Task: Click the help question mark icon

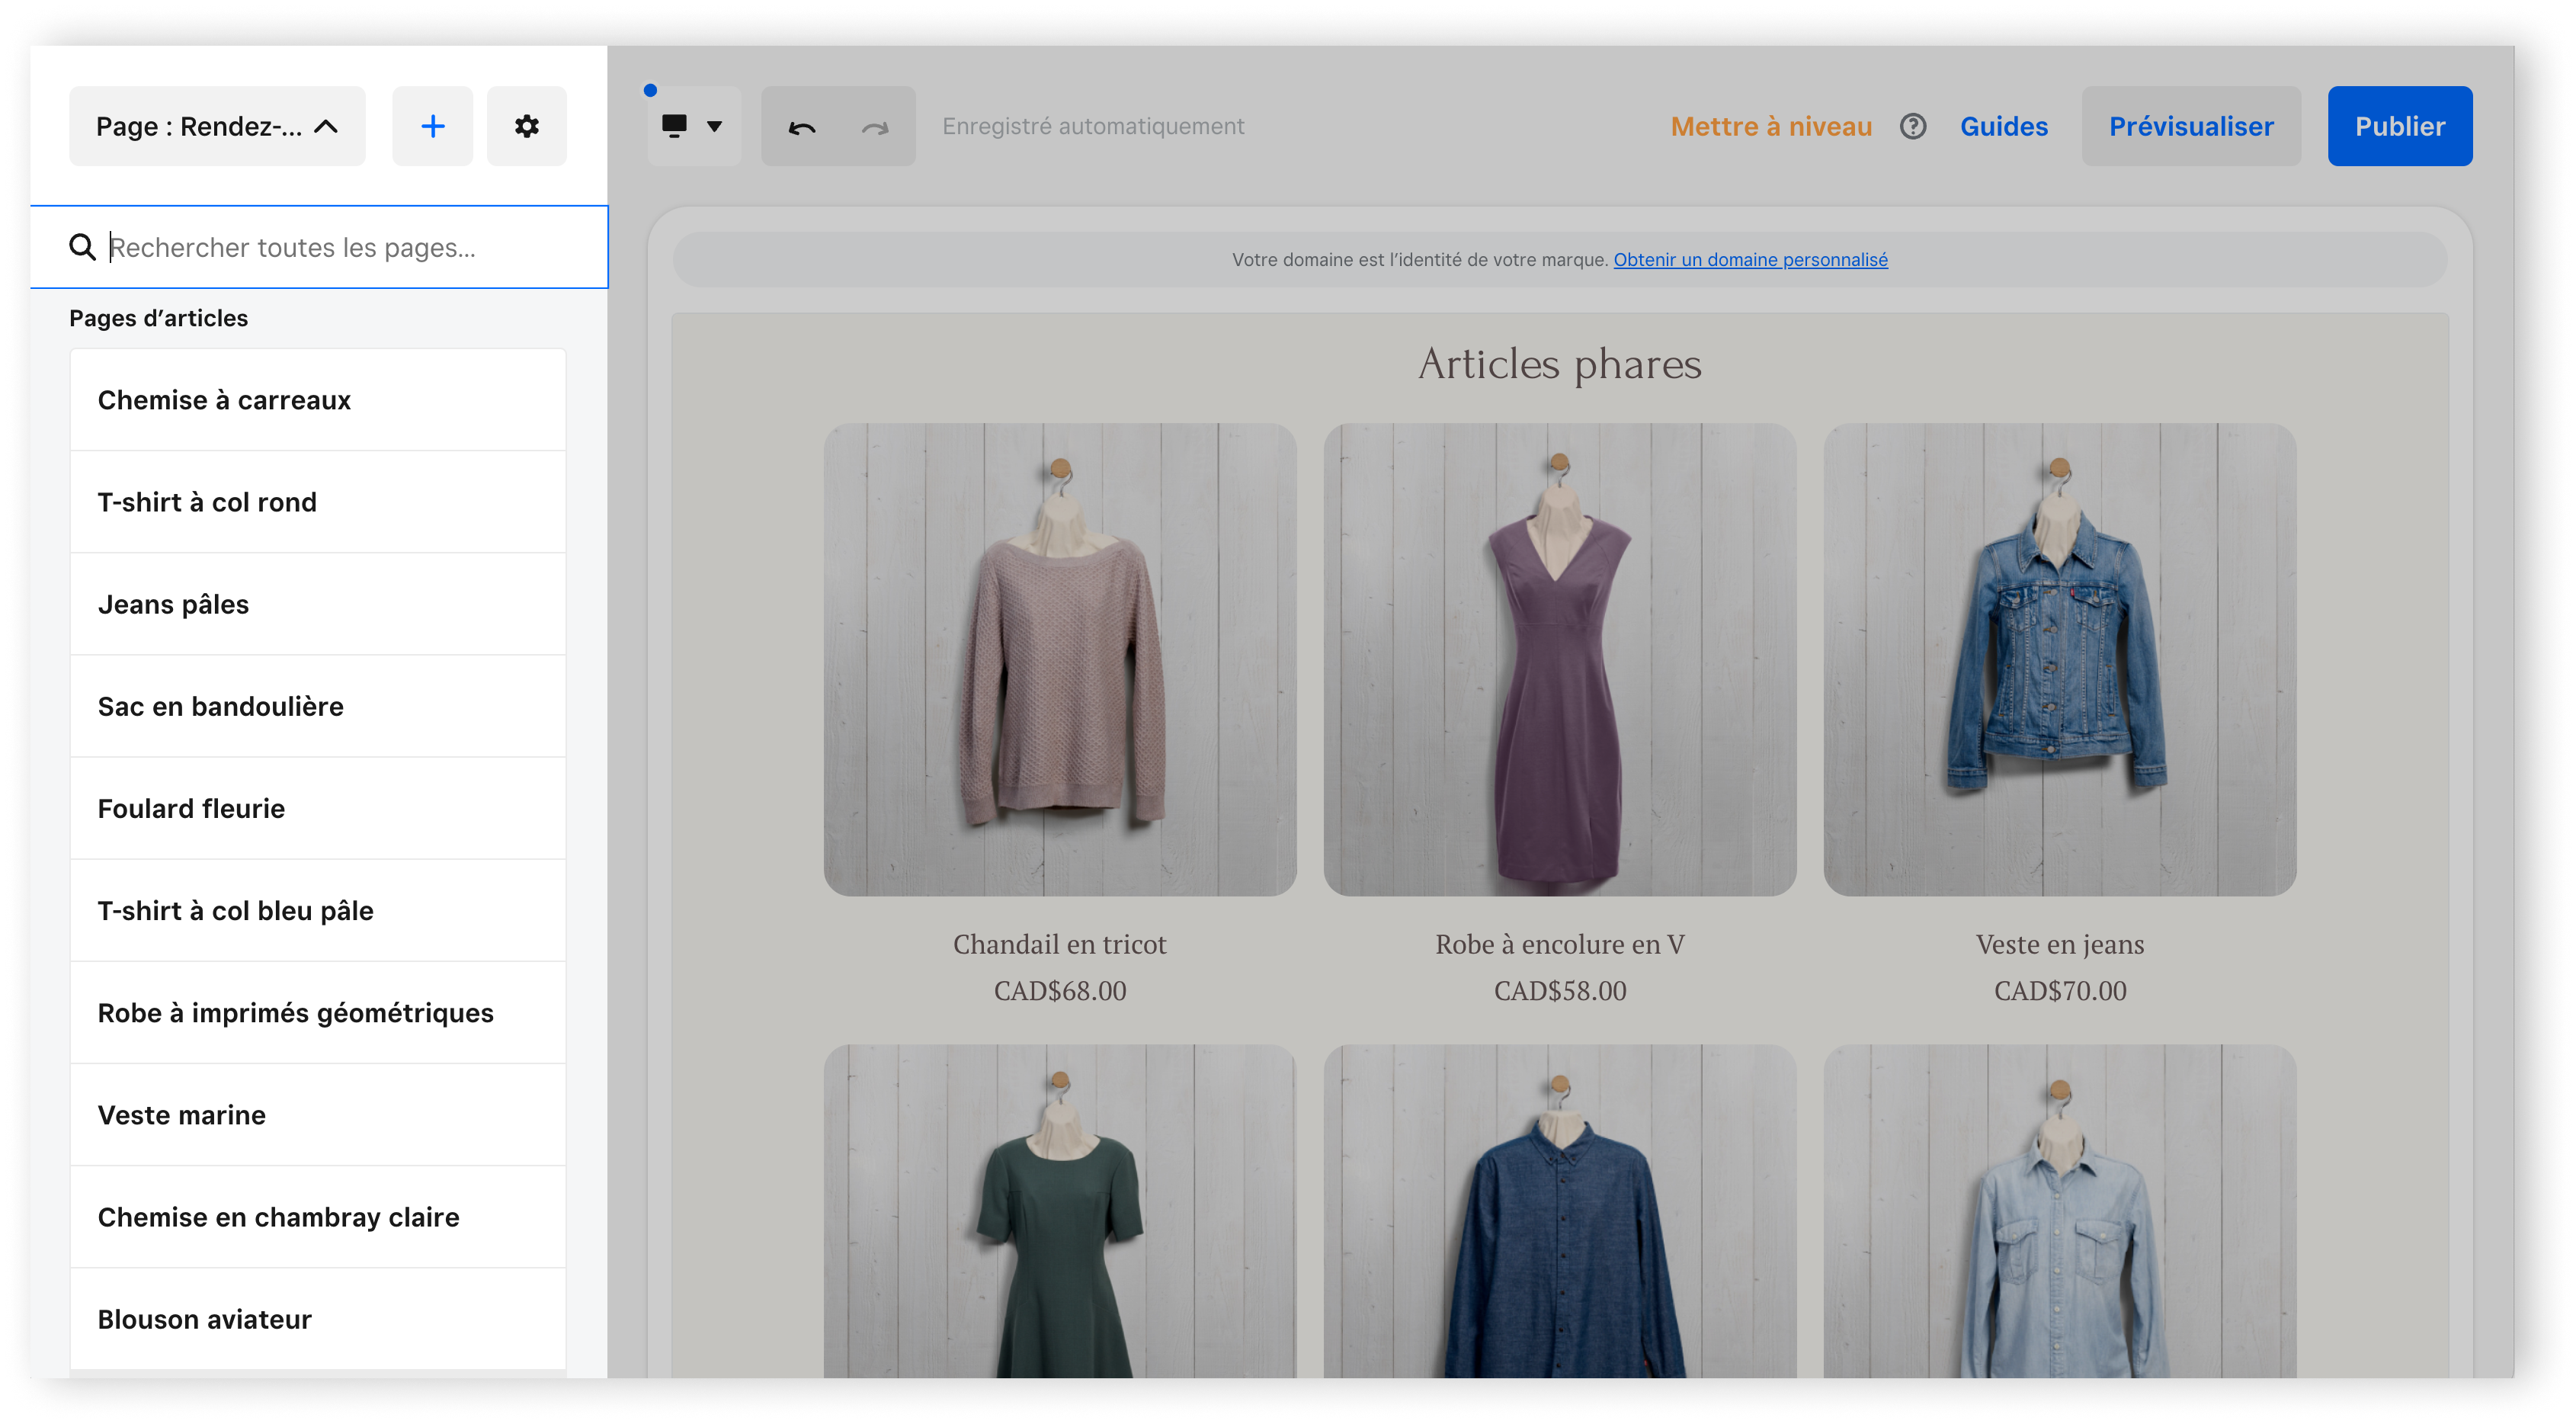Action: (1913, 126)
